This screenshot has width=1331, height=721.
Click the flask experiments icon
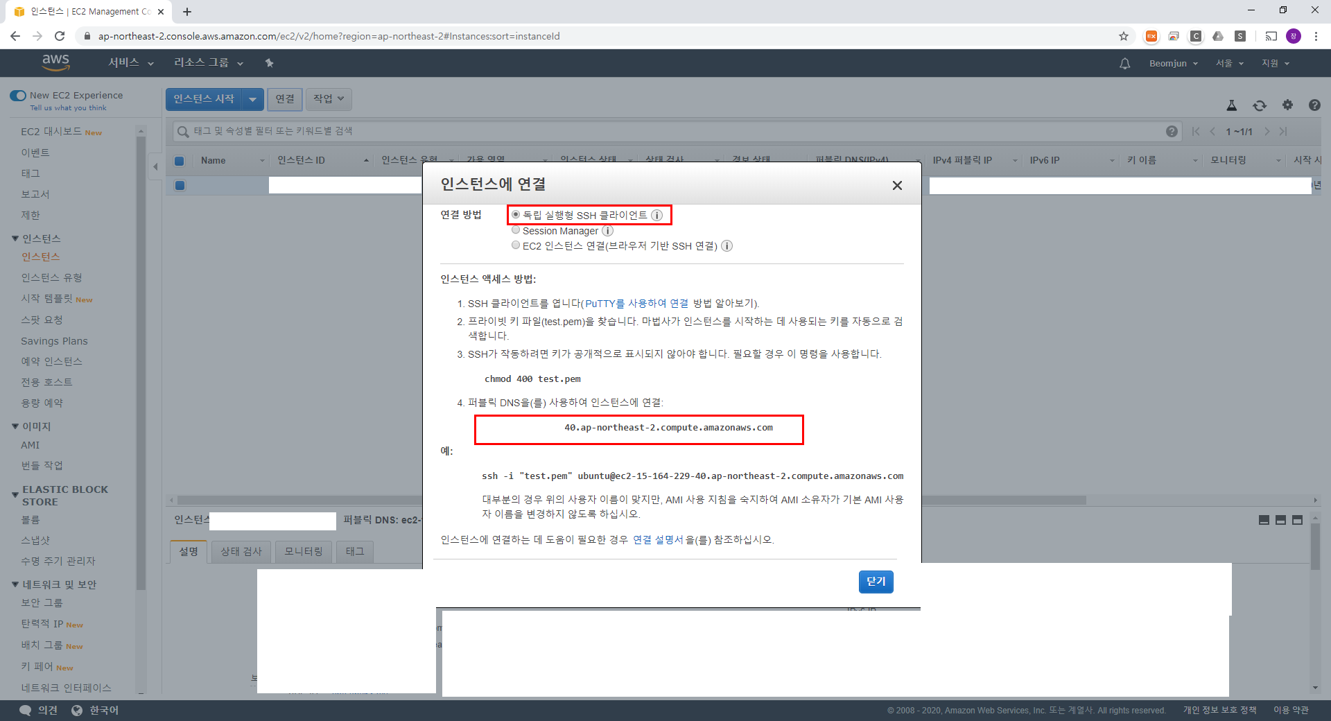pyautogui.click(x=1231, y=105)
